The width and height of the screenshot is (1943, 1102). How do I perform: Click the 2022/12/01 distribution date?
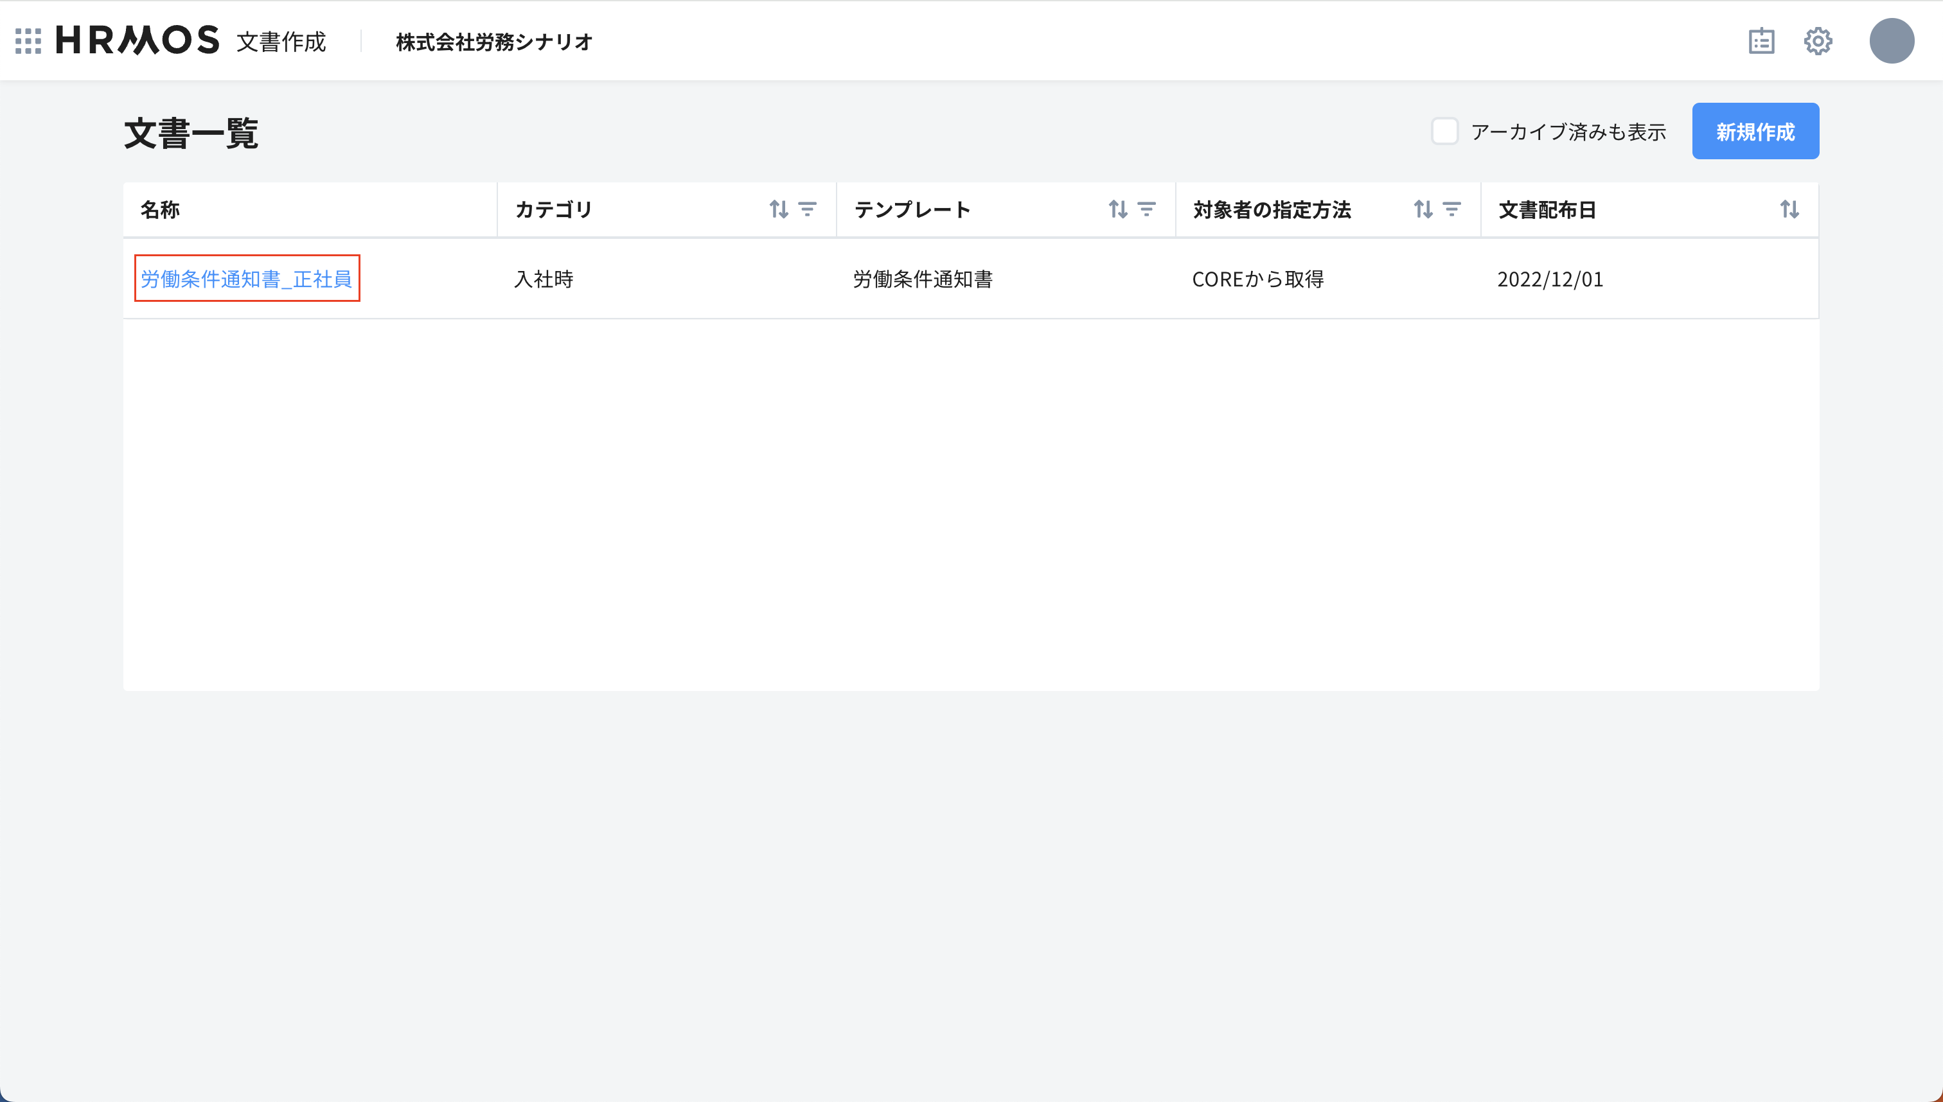[x=1550, y=279]
